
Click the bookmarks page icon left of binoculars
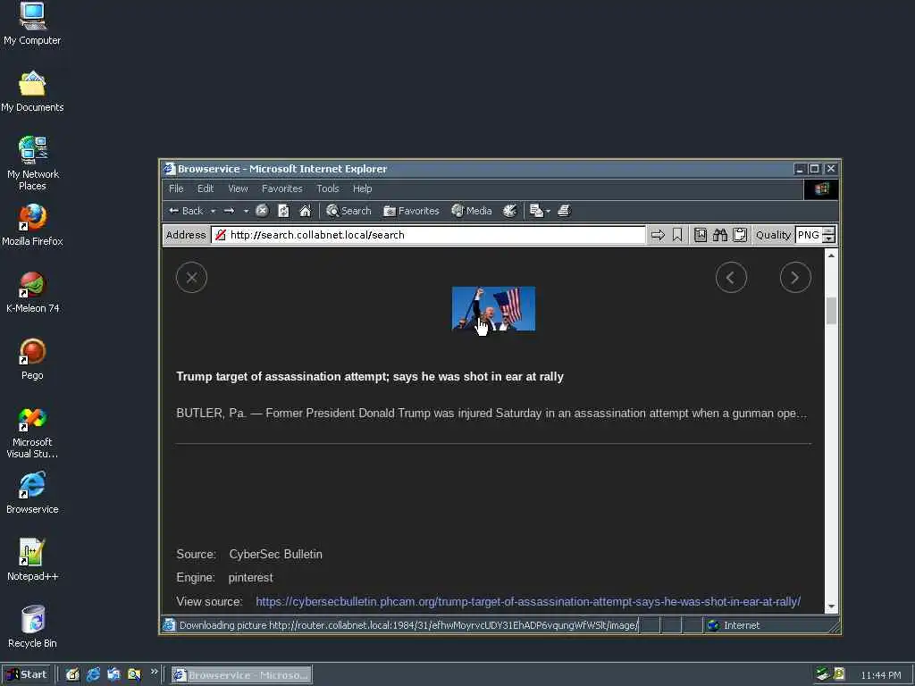pyautogui.click(x=701, y=235)
